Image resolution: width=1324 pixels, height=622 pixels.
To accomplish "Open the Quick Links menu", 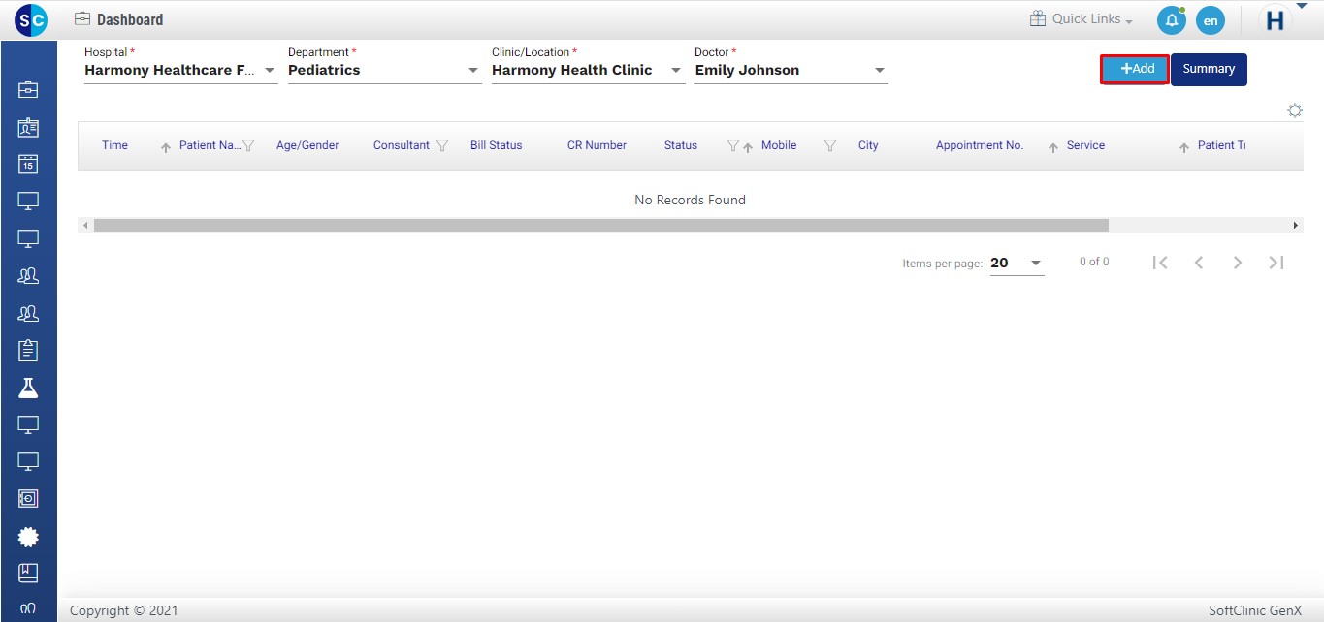I will click(x=1081, y=19).
